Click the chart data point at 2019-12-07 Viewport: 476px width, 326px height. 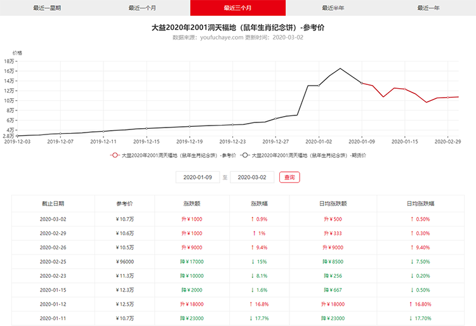(x=60, y=133)
